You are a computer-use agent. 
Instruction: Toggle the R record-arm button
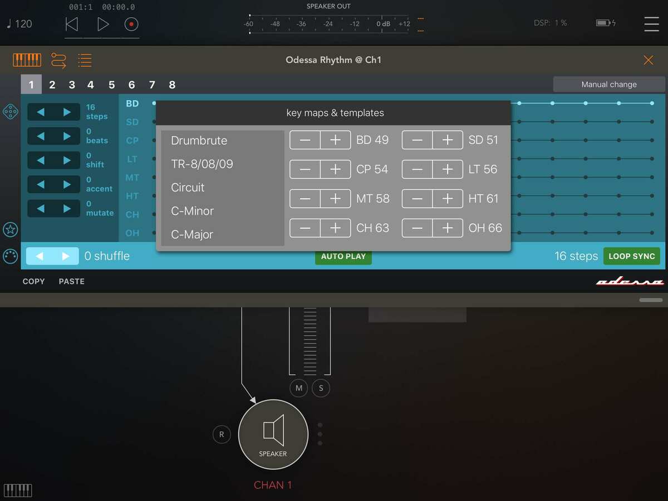[222, 435]
